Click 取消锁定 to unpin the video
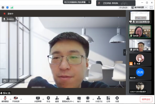This screenshot has width=155, height=104. click(9, 19)
